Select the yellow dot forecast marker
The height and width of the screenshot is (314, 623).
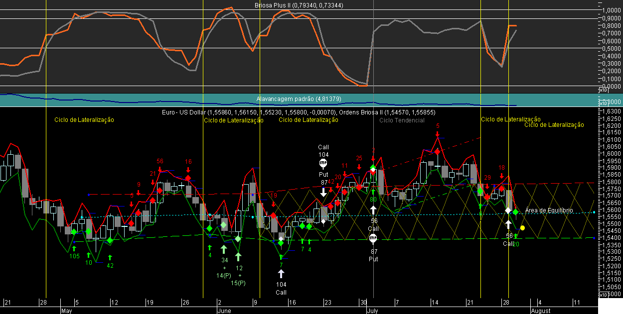pyautogui.click(x=522, y=228)
